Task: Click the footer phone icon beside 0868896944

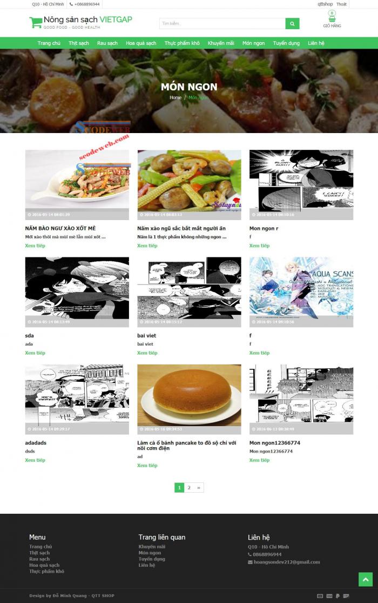Action: point(249,554)
